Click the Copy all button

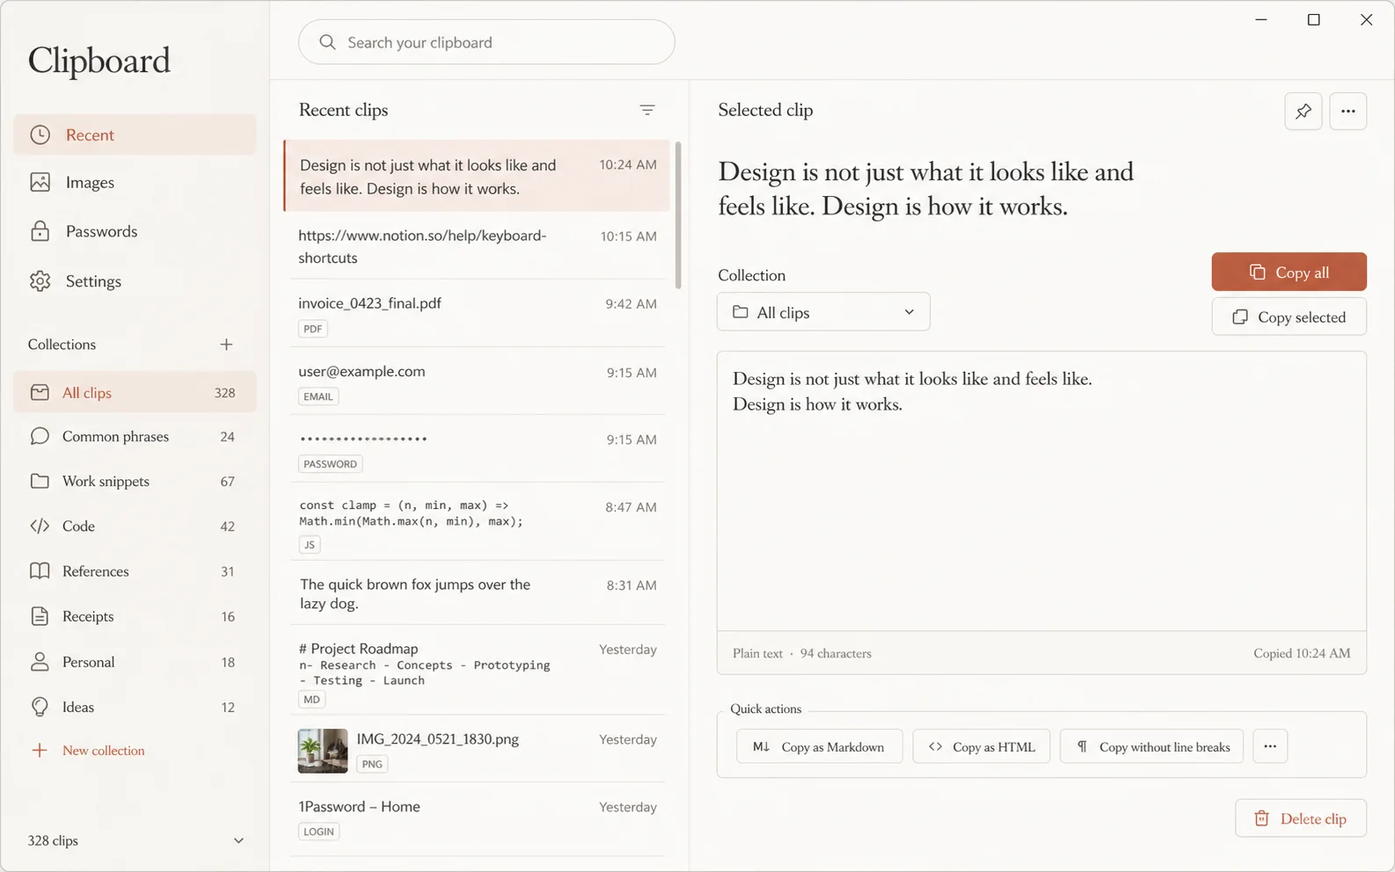click(x=1289, y=272)
